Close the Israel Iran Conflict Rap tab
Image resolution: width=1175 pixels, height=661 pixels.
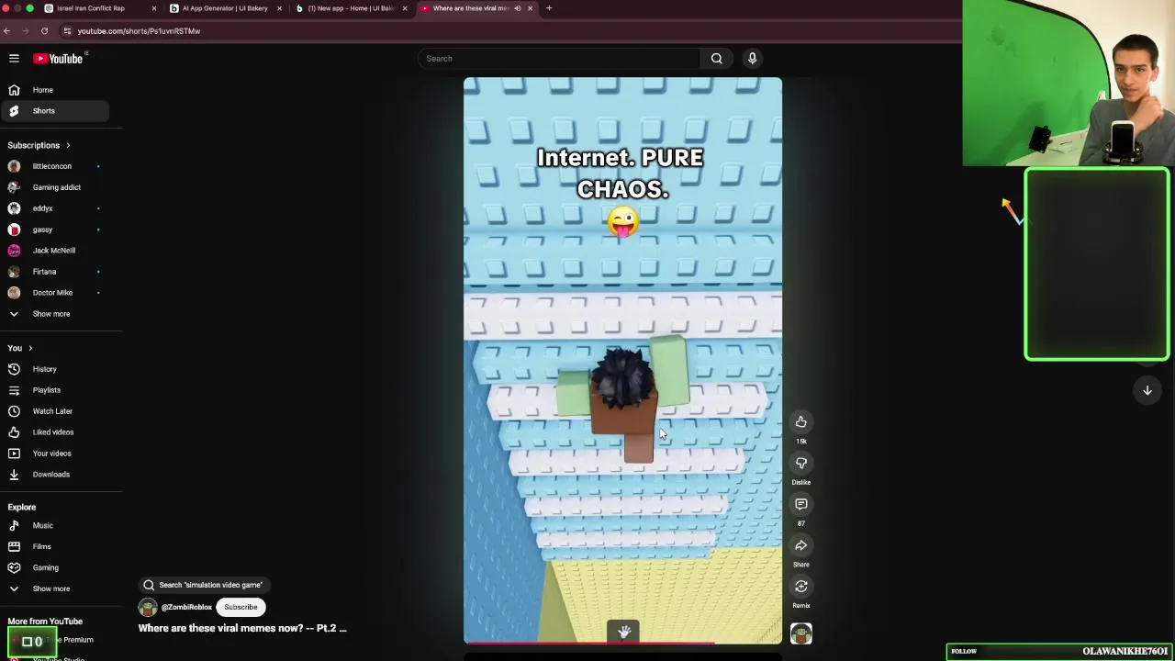(153, 8)
